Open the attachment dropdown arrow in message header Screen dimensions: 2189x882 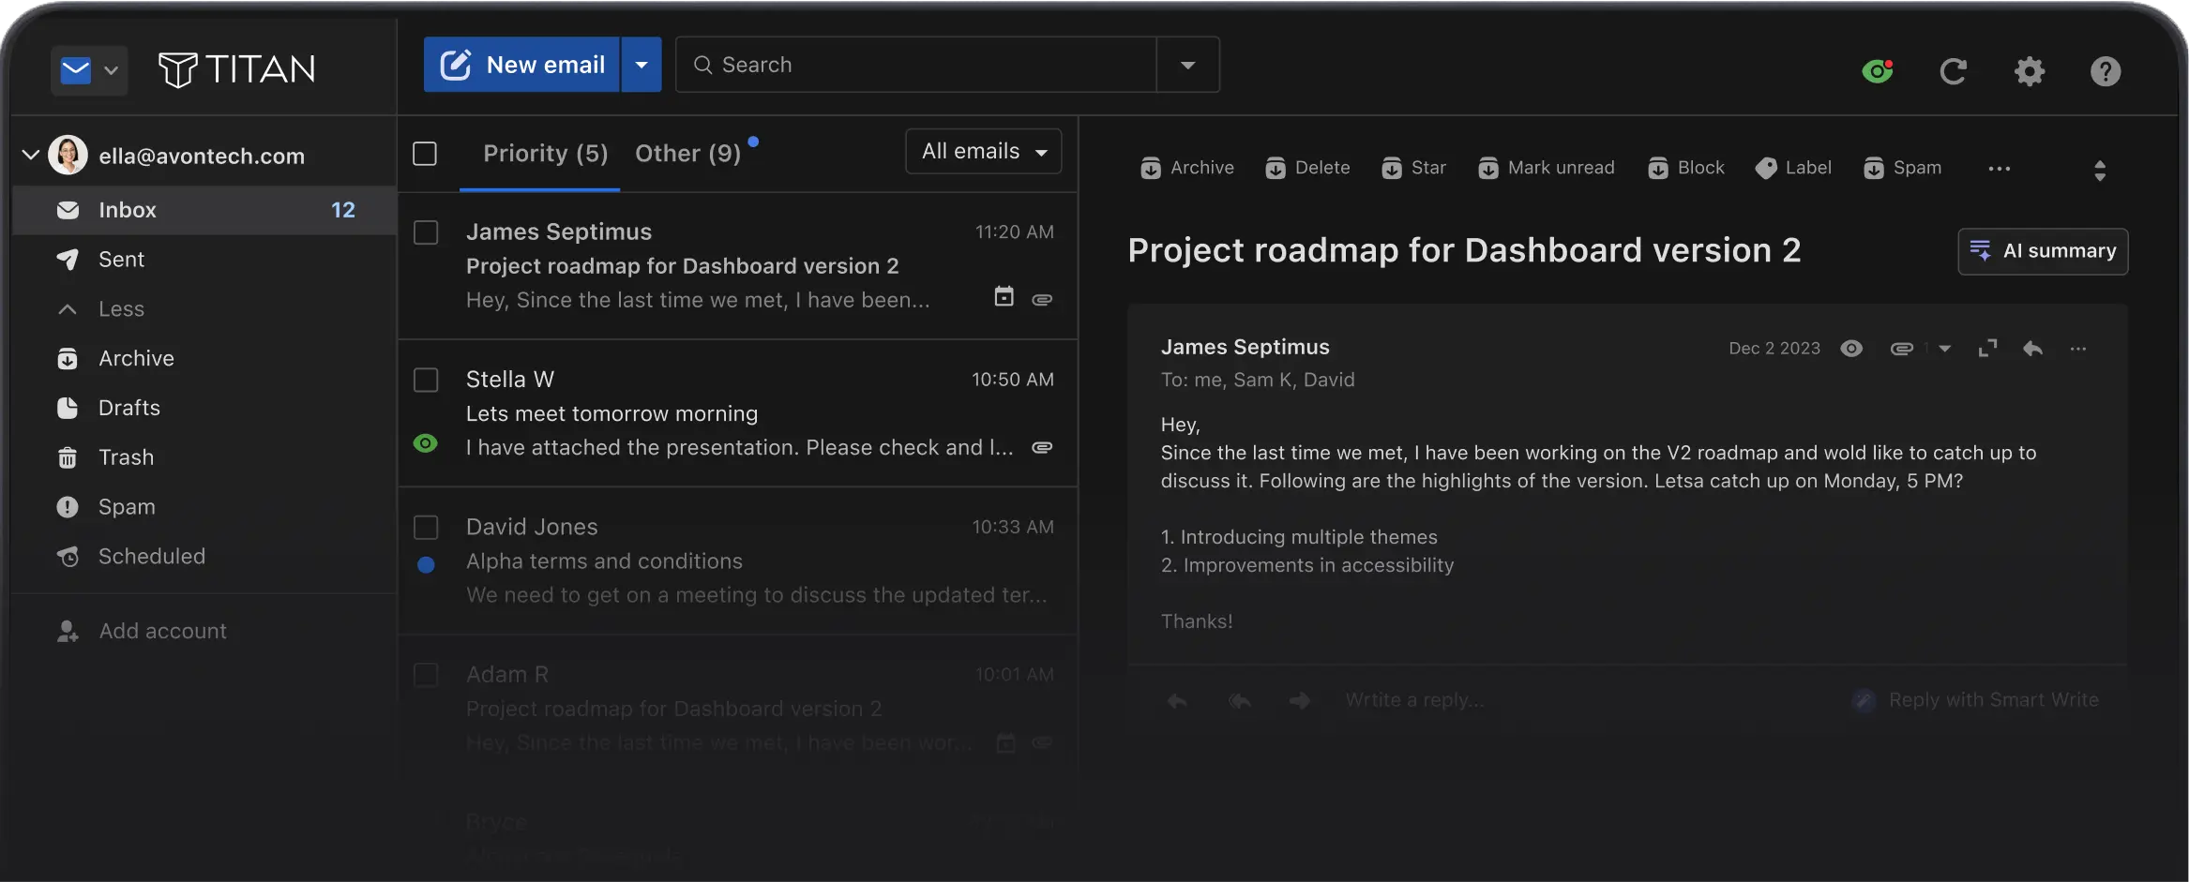pos(1944,349)
